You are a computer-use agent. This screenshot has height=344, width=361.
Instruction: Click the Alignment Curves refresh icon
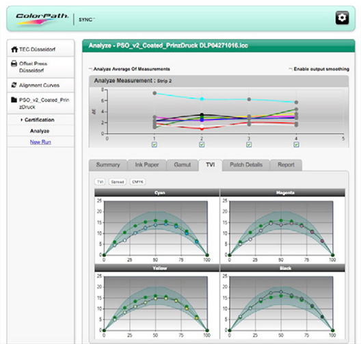(14, 85)
